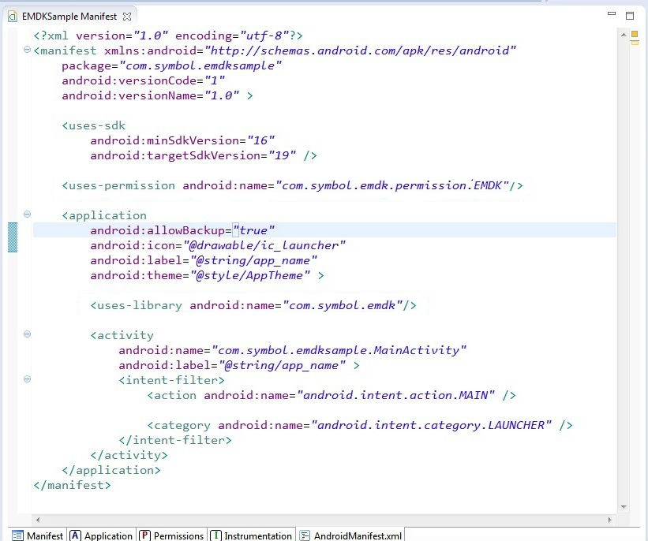Click the Permissions tab's 'P' icon

pos(145,535)
